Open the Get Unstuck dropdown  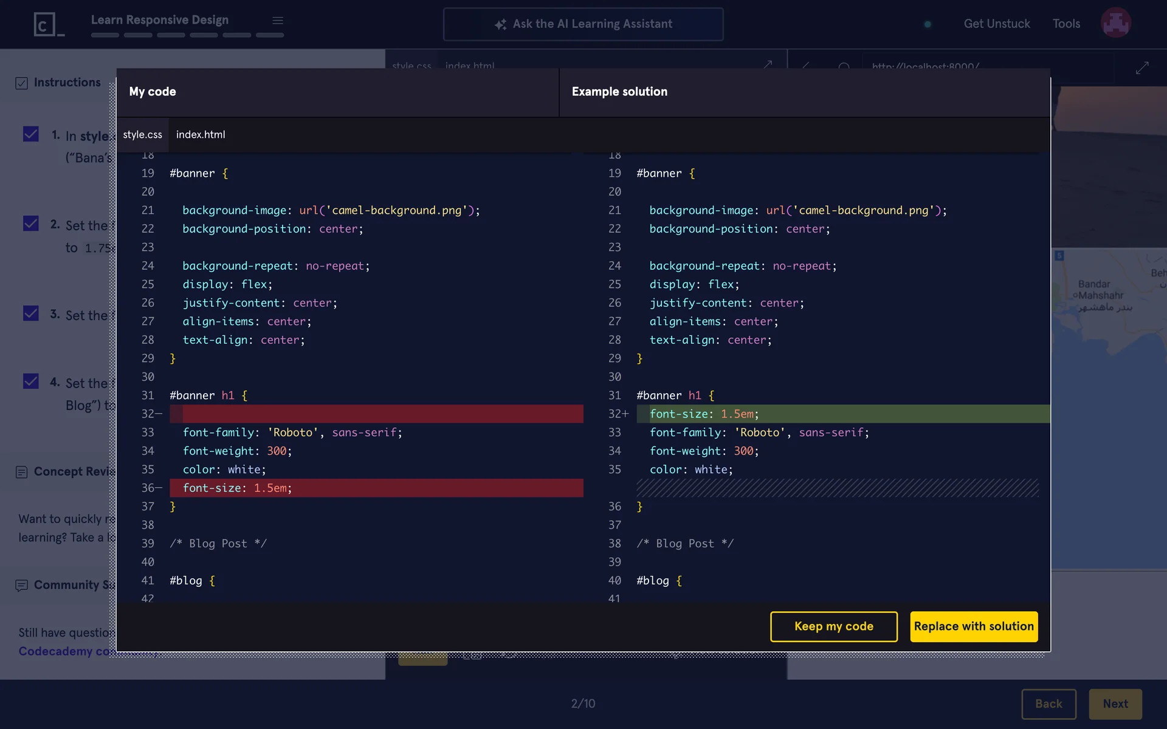point(997,24)
